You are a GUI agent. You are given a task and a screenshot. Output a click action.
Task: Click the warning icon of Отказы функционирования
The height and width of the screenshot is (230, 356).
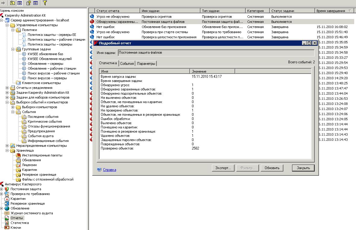pyautogui.click(x=24, y=126)
